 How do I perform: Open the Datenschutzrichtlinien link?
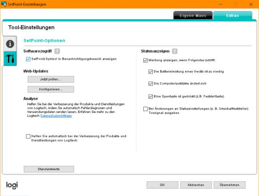click(x=56, y=116)
